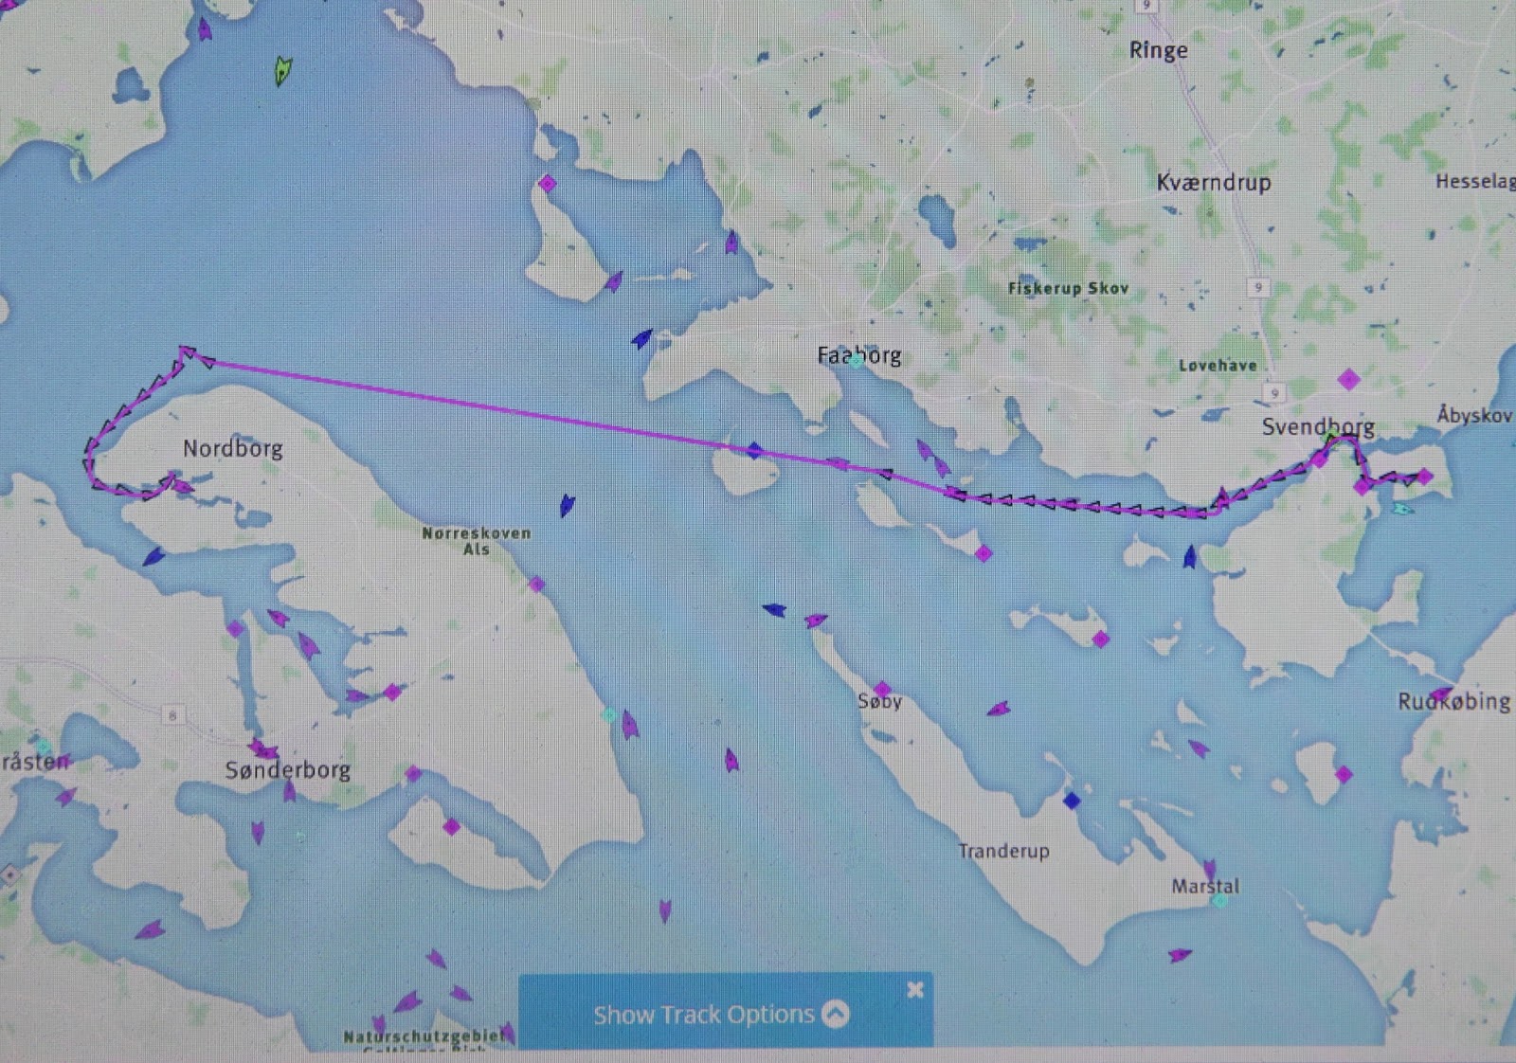Click the Faaborg town label
The image size is (1516, 1063).
tap(858, 355)
